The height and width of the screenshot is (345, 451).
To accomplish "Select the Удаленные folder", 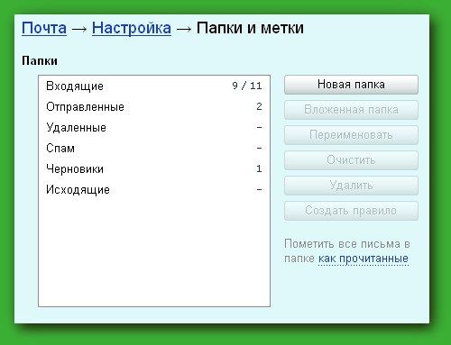I will (154, 127).
